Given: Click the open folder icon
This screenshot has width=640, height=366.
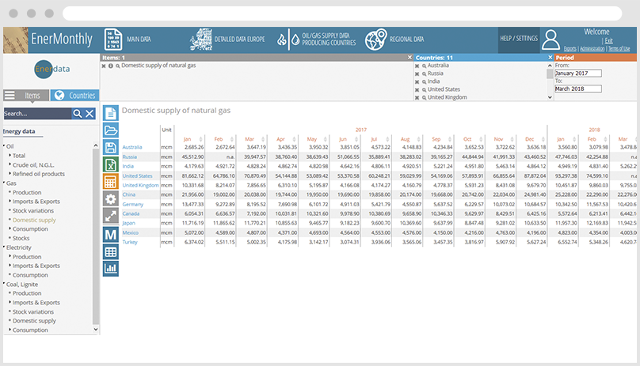Looking at the screenshot, I should click(110, 130).
